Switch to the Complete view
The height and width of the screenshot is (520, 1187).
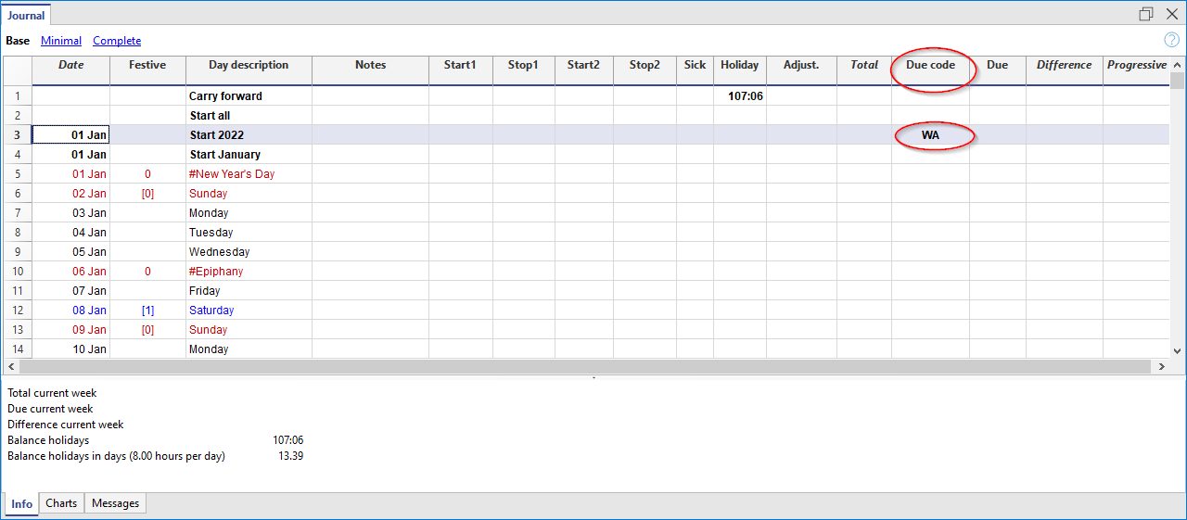click(117, 41)
